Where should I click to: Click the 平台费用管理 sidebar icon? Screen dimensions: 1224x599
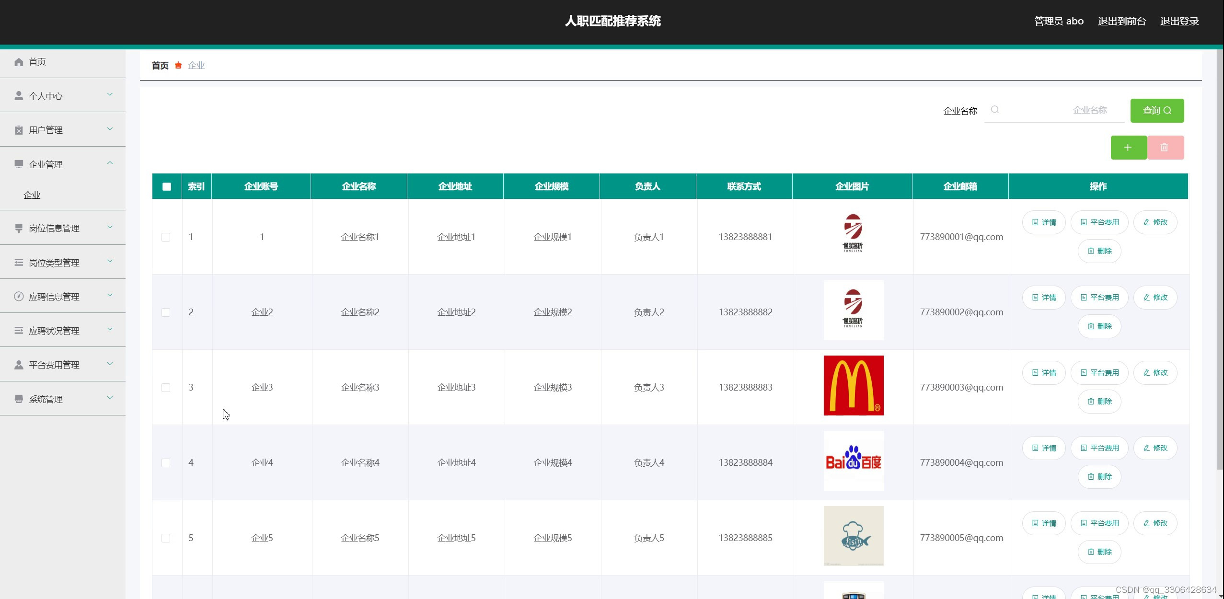[19, 365]
